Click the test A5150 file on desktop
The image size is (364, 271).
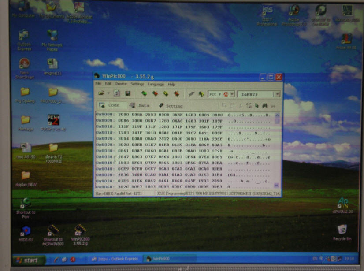pos(26,151)
